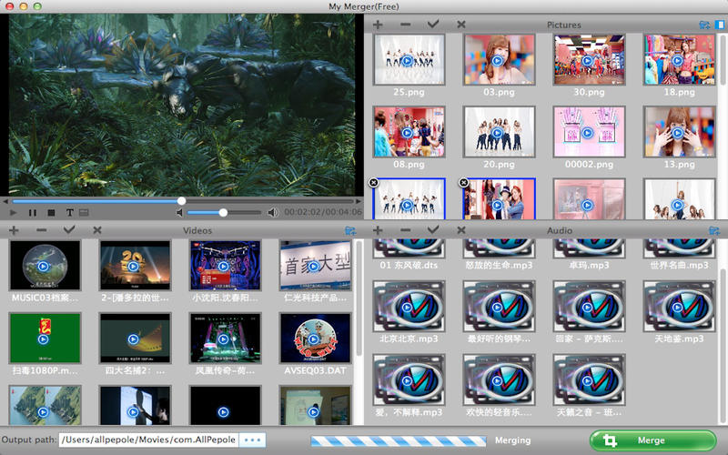
Task: Remove video using the Videos minus icon
Action: [x=41, y=230]
